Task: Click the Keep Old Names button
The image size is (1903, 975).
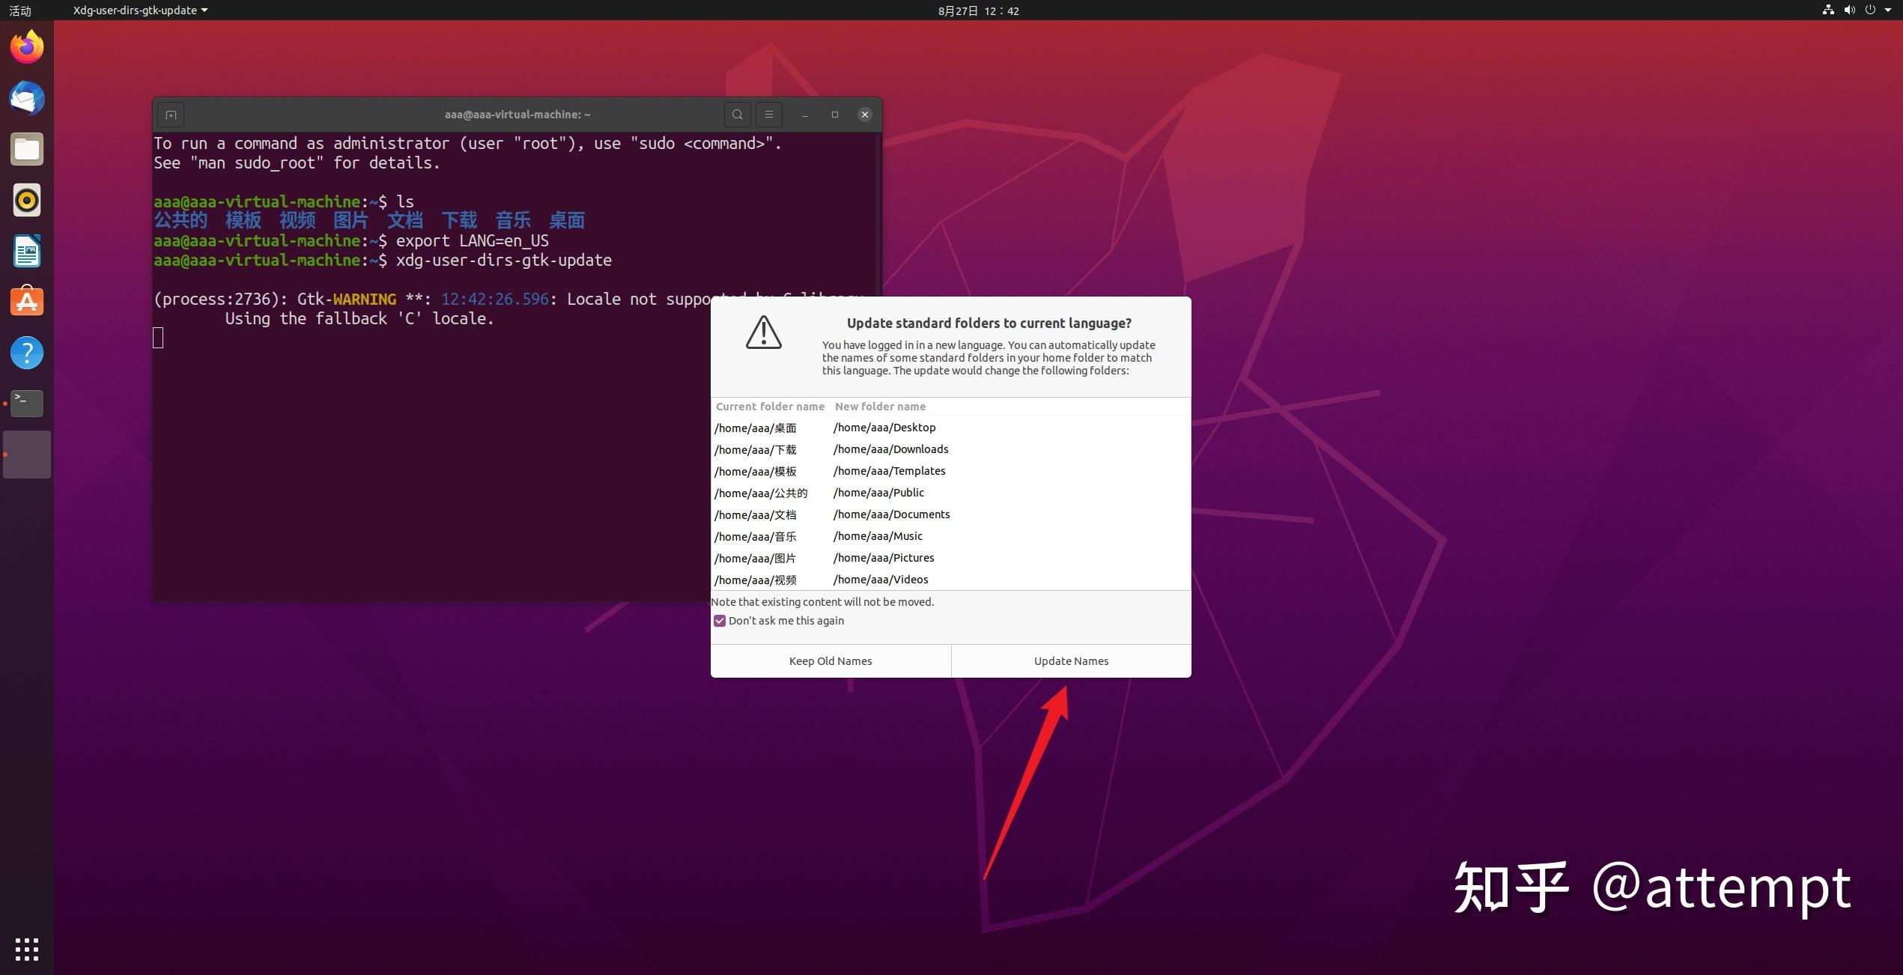Action: (831, 661)
